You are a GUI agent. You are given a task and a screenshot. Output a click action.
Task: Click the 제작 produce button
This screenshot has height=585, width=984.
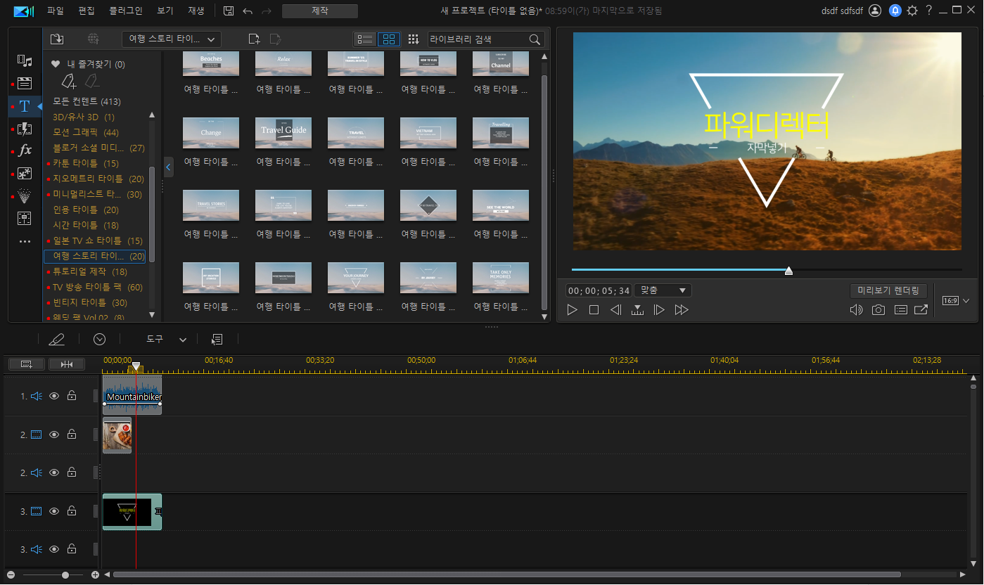click(320, 11)
